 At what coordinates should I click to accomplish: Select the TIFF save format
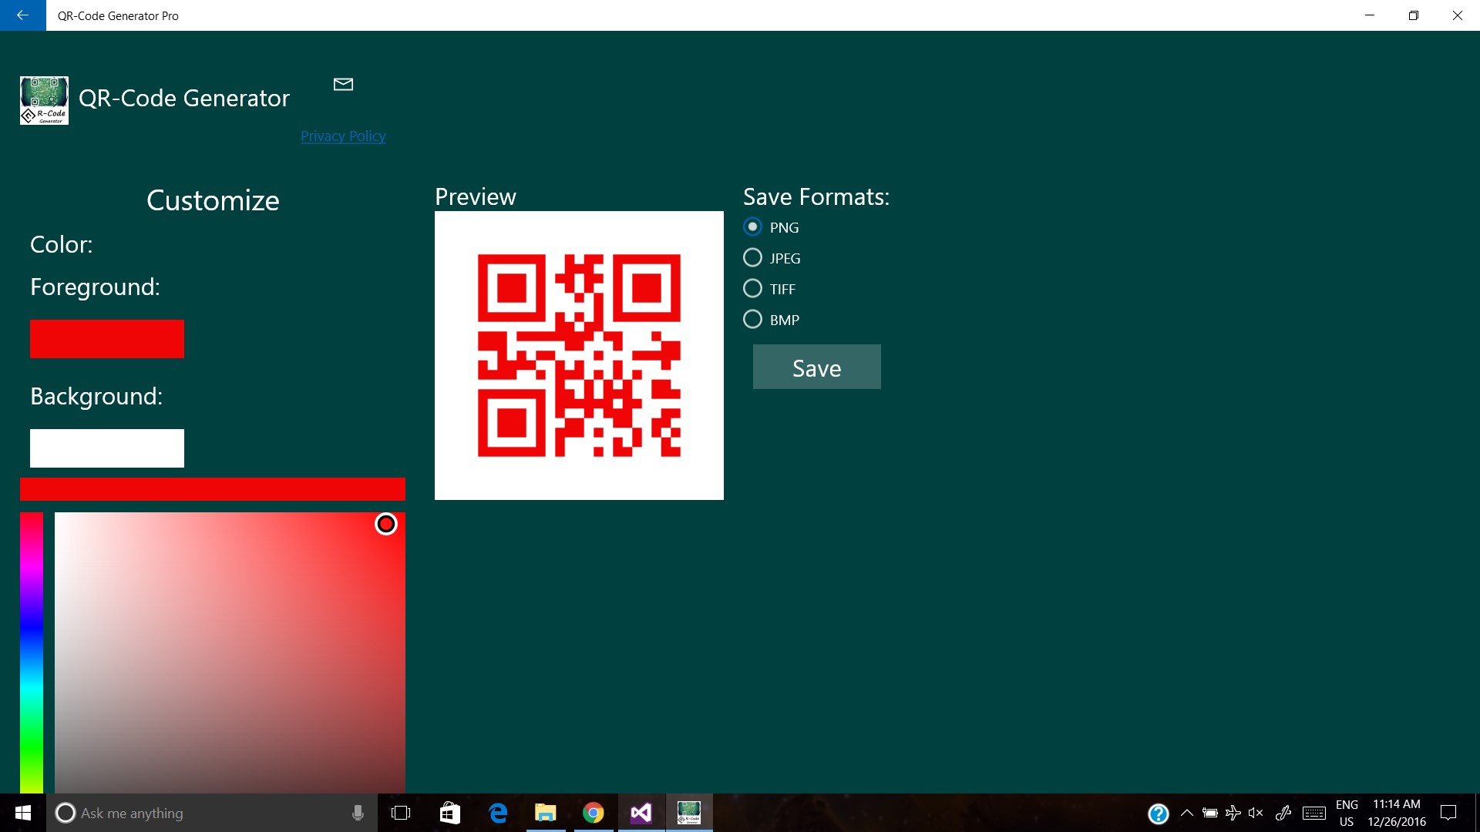click(752, 289)
